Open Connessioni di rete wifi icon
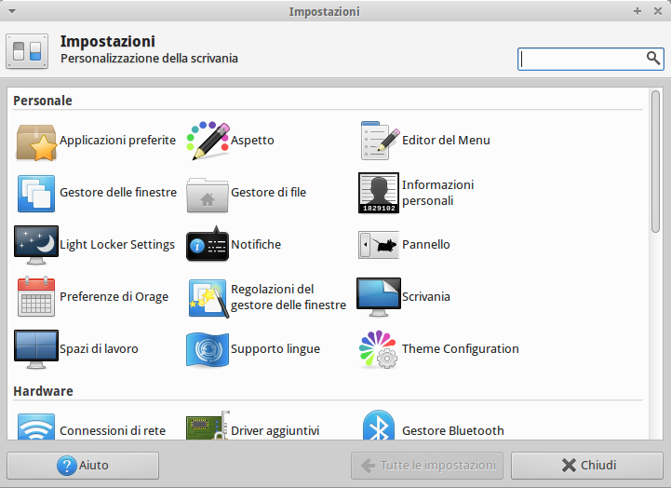 [x=36, y=427]
